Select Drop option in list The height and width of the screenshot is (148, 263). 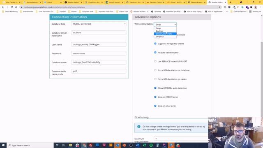pyautogui.click(x=165, y=28)
